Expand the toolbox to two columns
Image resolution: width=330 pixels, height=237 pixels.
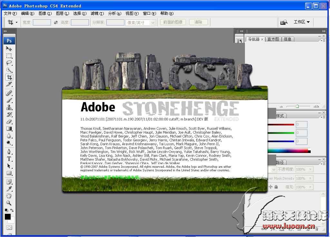click(5, 31)
